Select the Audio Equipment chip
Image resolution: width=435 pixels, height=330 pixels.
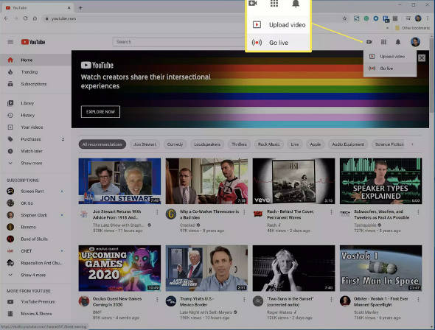pos(348,144)
